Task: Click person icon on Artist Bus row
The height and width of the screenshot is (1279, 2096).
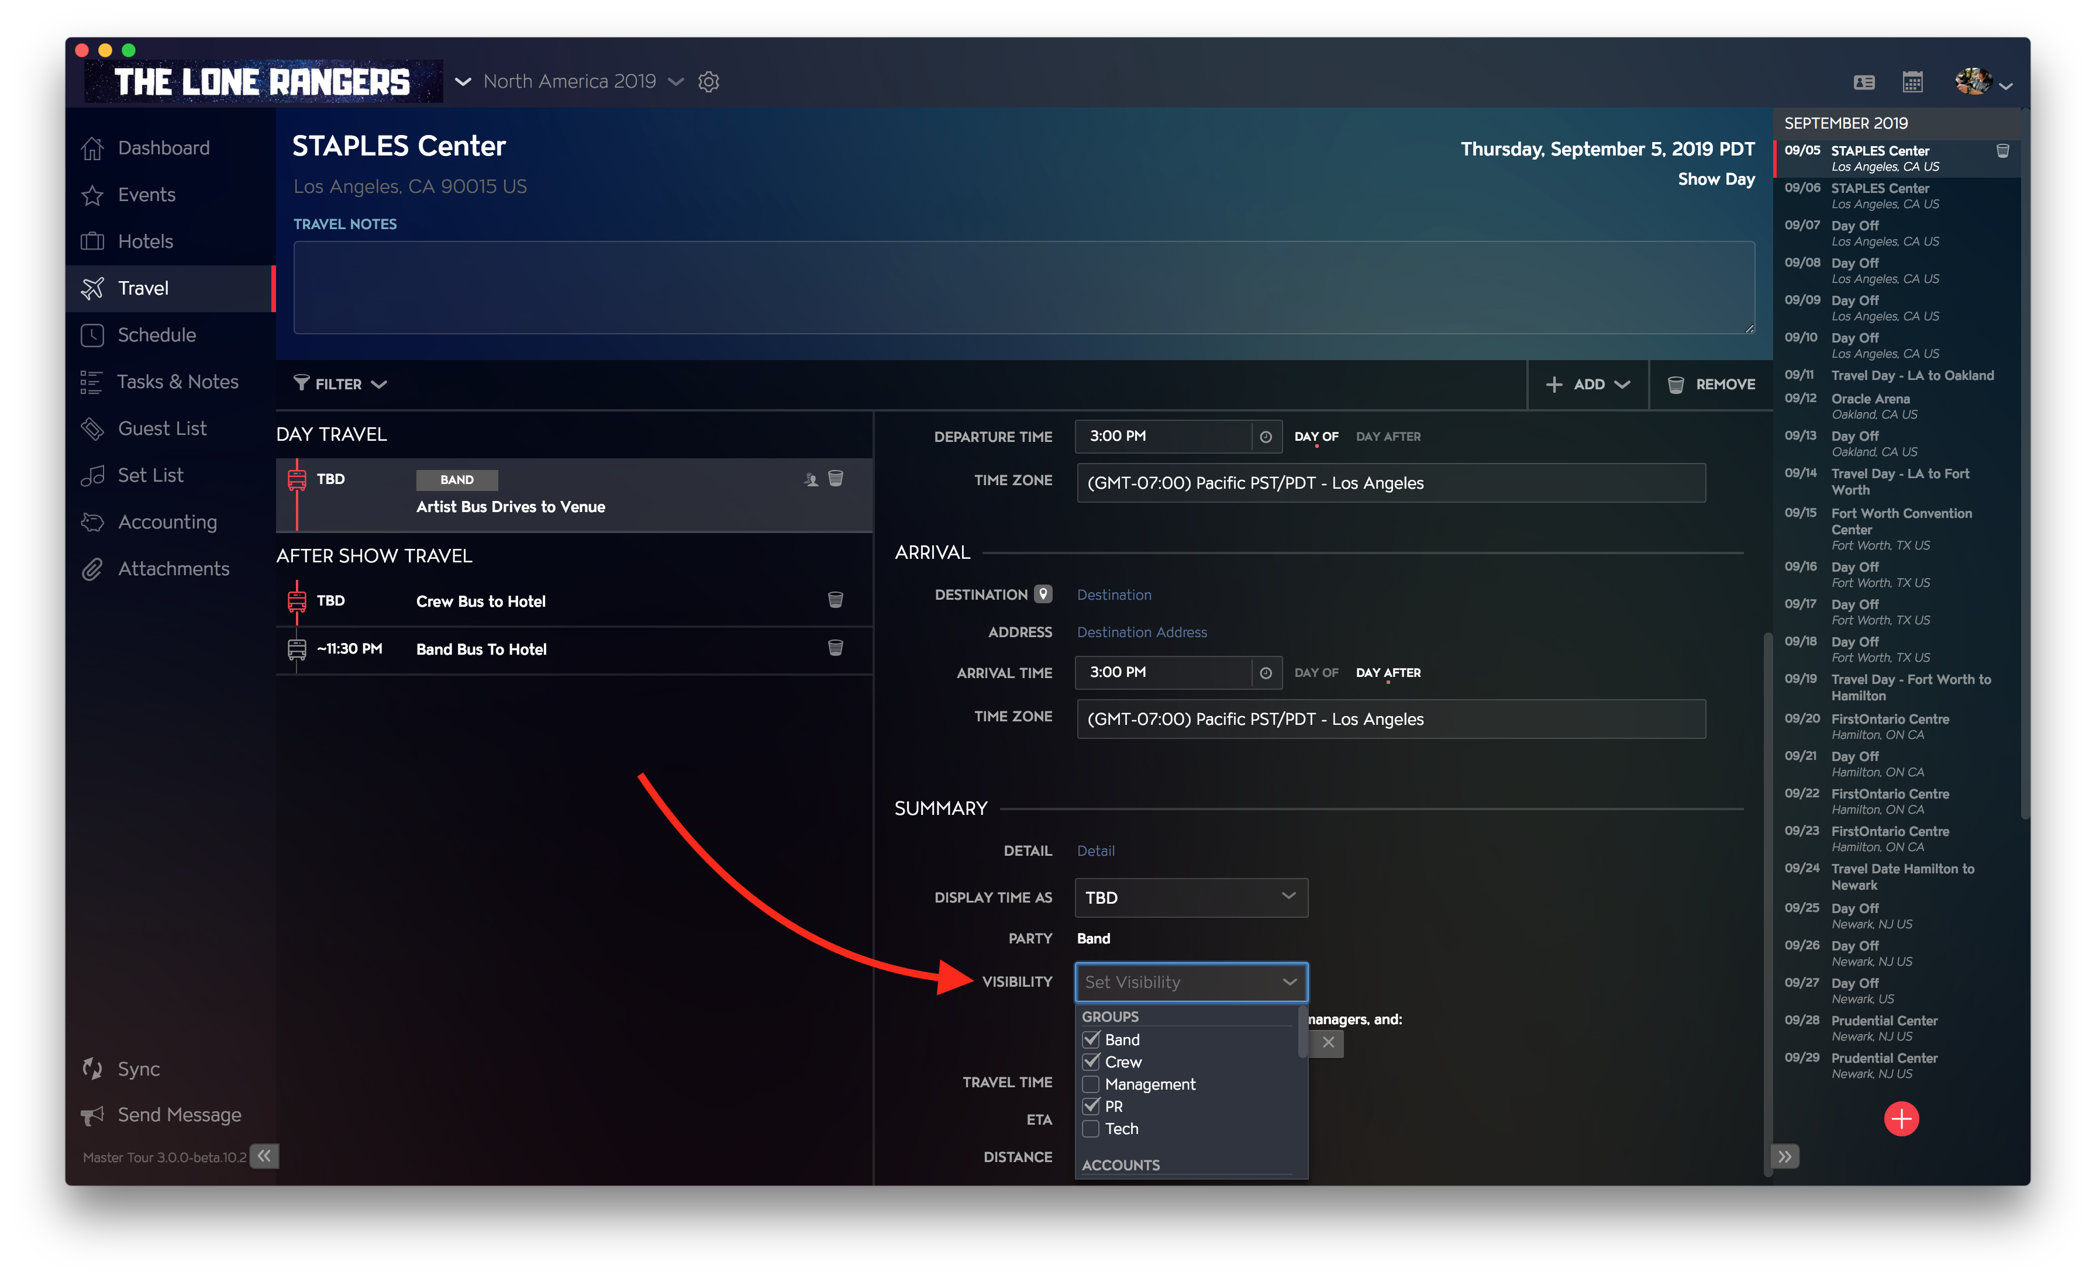Action: pos(811,479)
